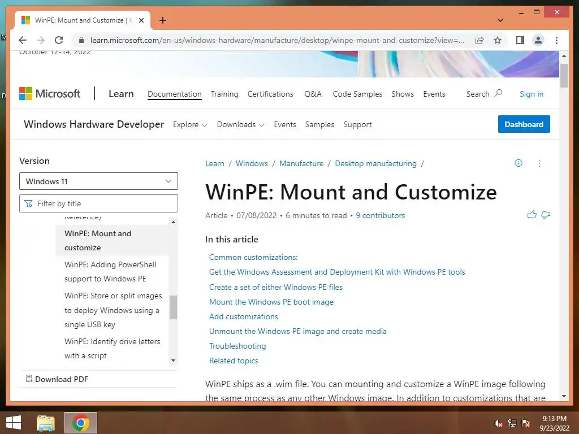Click Chrome taskbar icon
The image size is (579, 434).
tap(81, 423)
